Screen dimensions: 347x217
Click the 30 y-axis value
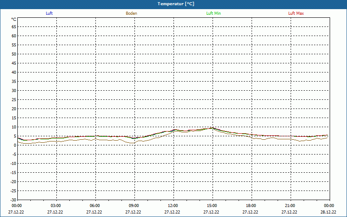tap(14, 91)
